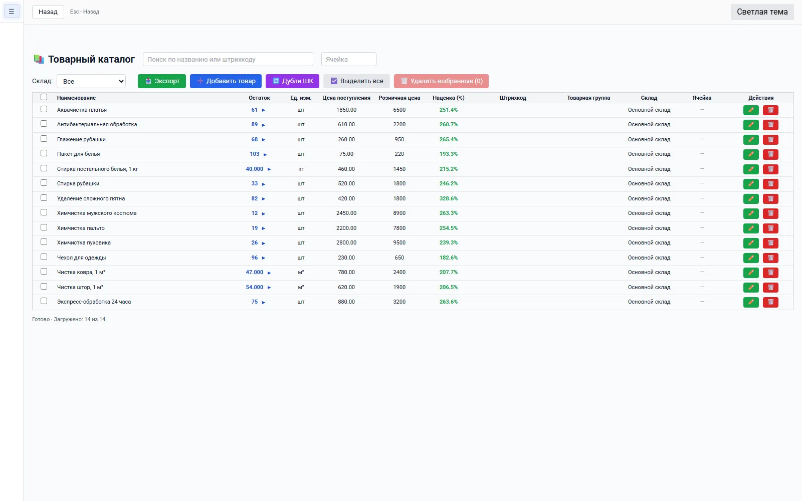Open the Склад dropdown
Screen dimensions: 802x501
click(x=91, y=81)
